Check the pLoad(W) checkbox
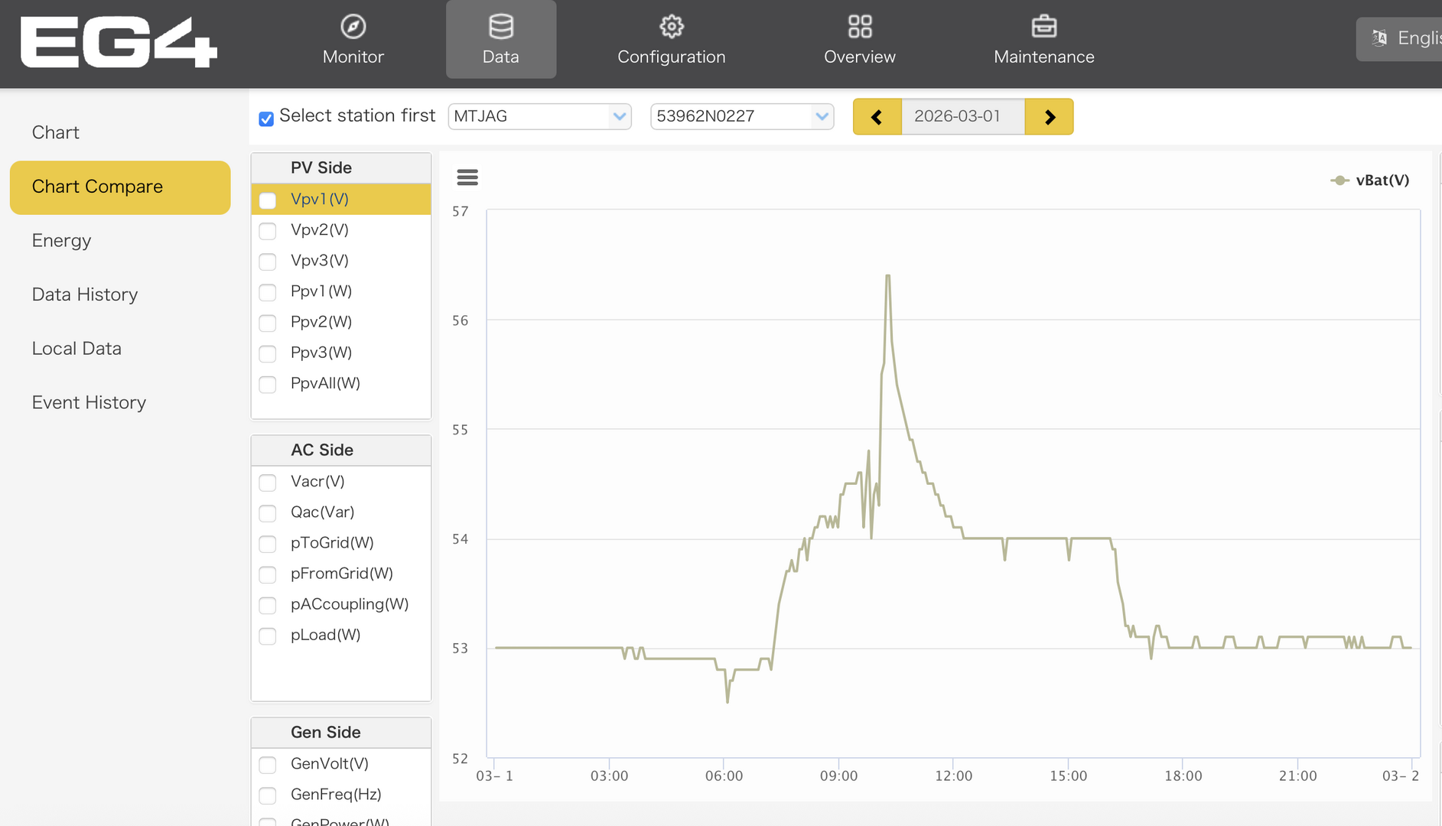The height and width of the screenshot is (826, 1442). 268,636
